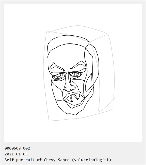Image resolution: width=146 pixels, height=165 pixels.
Task: Click the right arched eyebrow
Action: pyautogui.click(x=78, y=65)
